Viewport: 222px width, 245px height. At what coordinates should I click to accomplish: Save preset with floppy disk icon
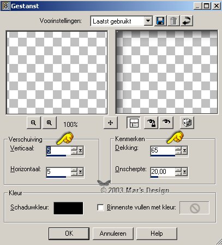point(160,21)
